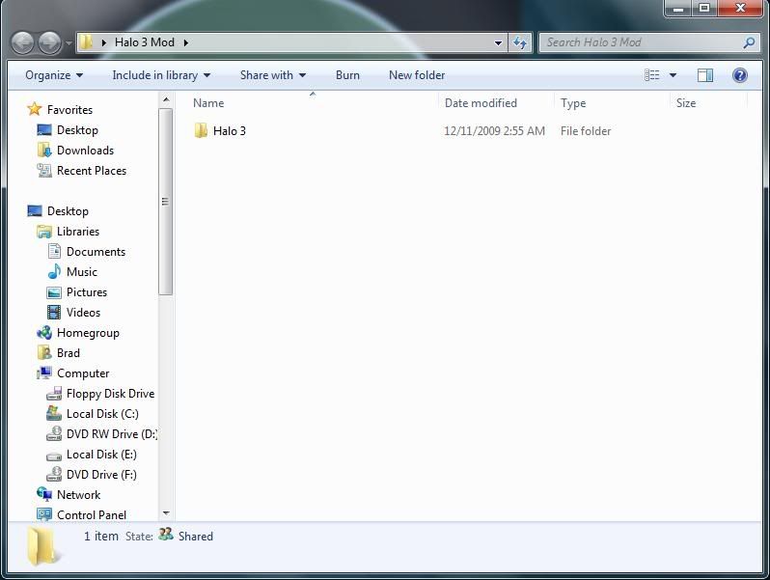
Task: Open the Videos library
Action: tap(84, 313)
